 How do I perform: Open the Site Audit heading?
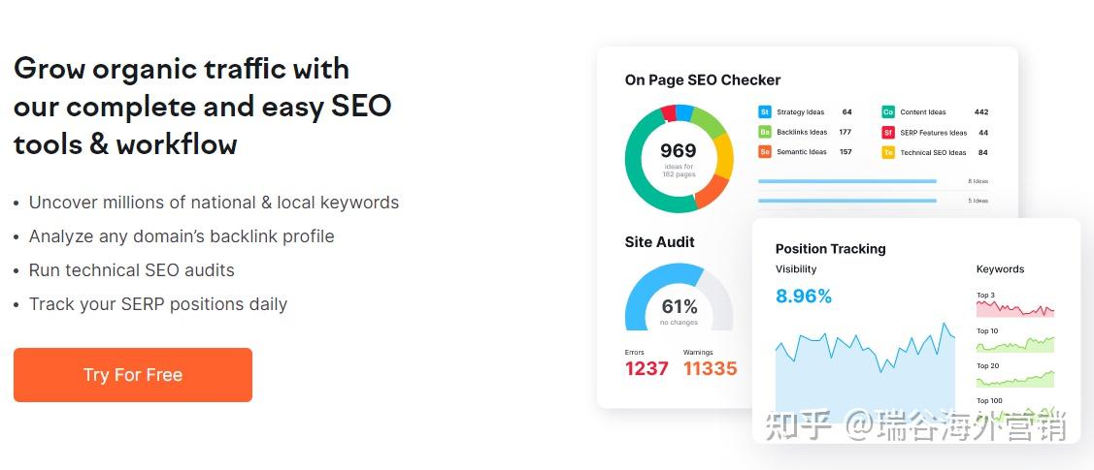(x=659, y=242)
